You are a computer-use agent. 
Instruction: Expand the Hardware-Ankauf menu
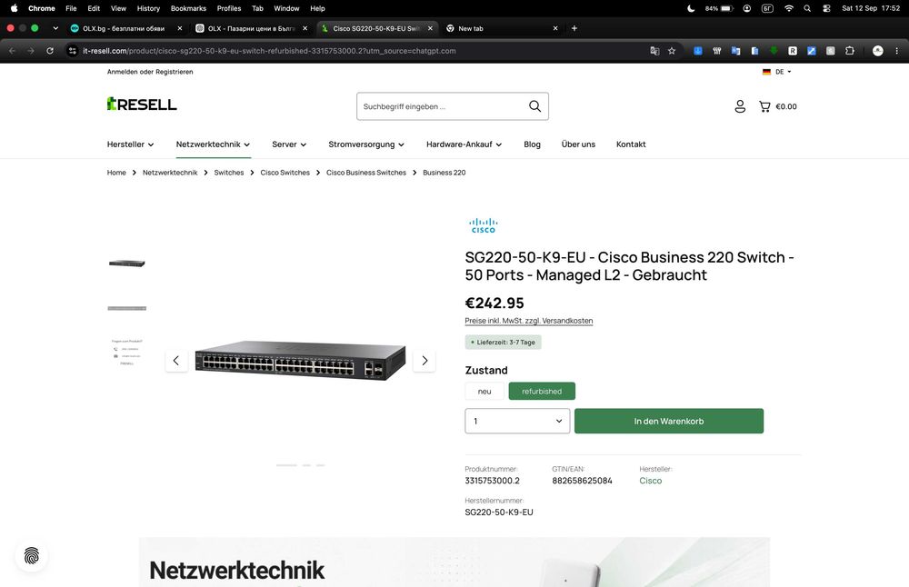pyautogui.click(x=464, y=144)
